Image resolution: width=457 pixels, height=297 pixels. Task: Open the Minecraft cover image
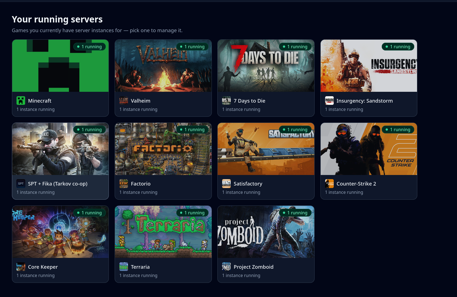pos(60,66)
